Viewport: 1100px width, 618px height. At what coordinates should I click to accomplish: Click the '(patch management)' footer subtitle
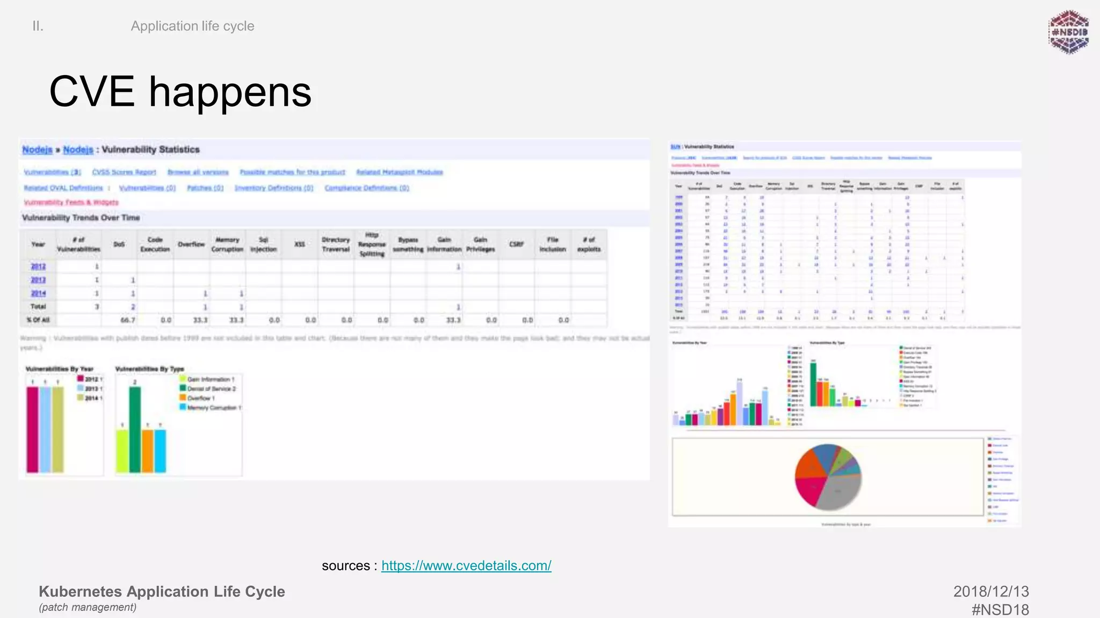pos(88,607)
